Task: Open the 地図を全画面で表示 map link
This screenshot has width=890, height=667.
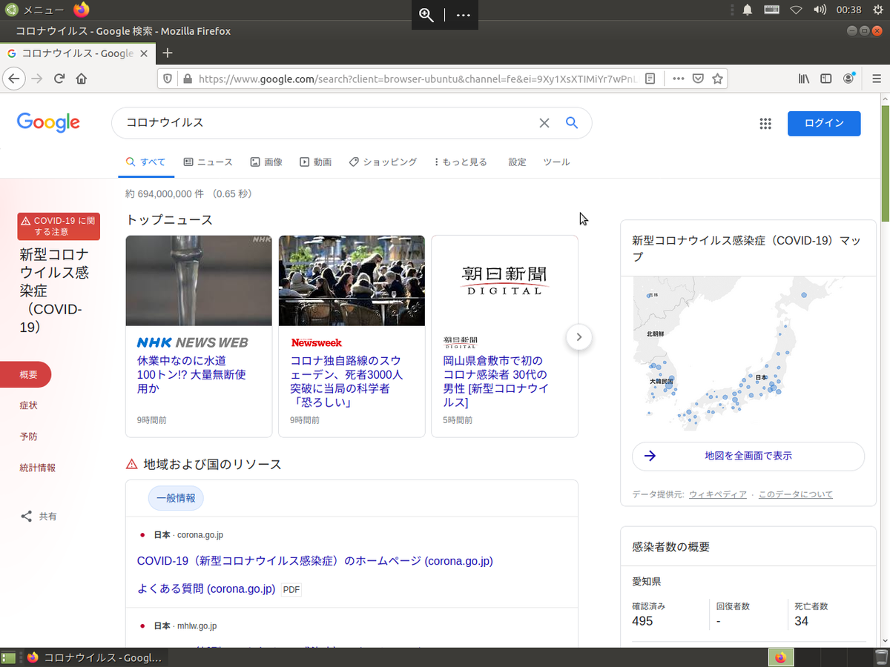Action: 748,457
